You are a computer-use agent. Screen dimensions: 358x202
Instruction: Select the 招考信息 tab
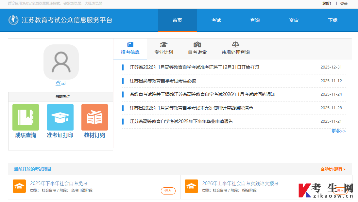pyautogui.click(x=130, y=49)
